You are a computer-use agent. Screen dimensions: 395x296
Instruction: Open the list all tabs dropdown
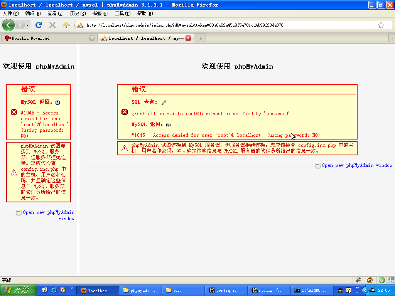[392, 38]
